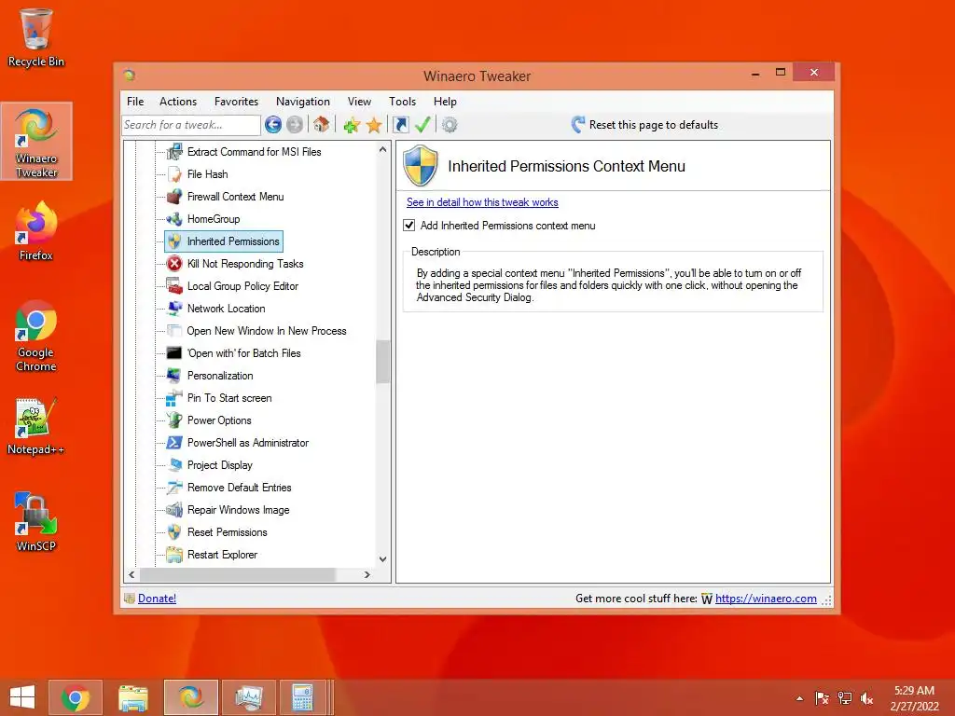Click Reset this page to defaults

645,125
